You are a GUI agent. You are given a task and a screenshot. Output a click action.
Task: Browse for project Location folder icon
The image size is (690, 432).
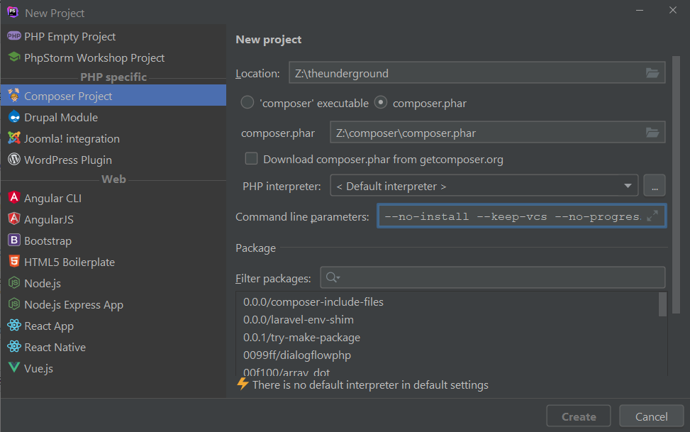tap(652, 73)
